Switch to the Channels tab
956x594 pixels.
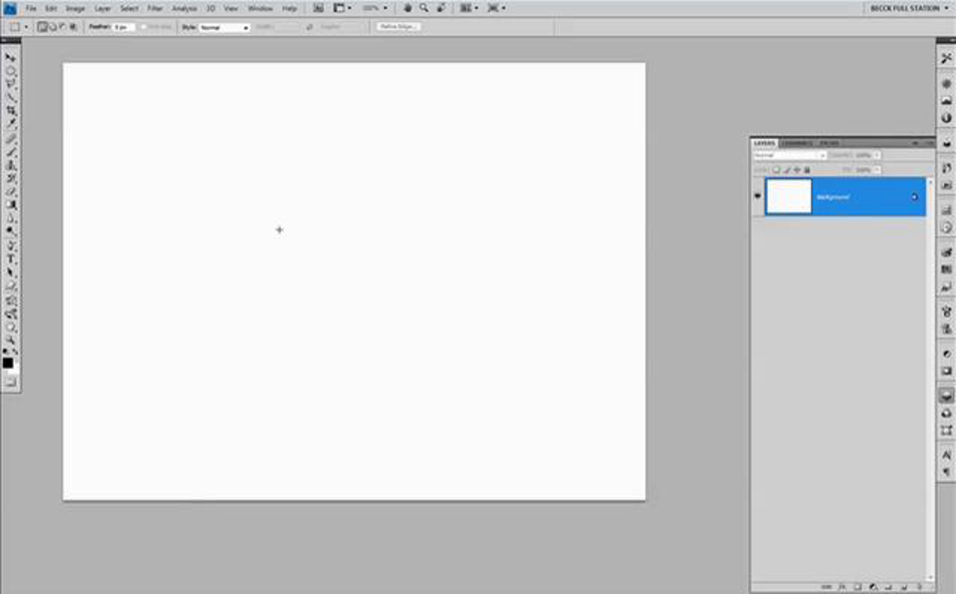coord(797,143)
